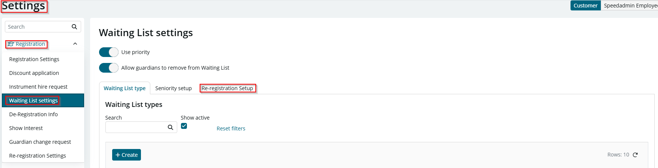Click the Reset filters link

click(x=231, y=129)
